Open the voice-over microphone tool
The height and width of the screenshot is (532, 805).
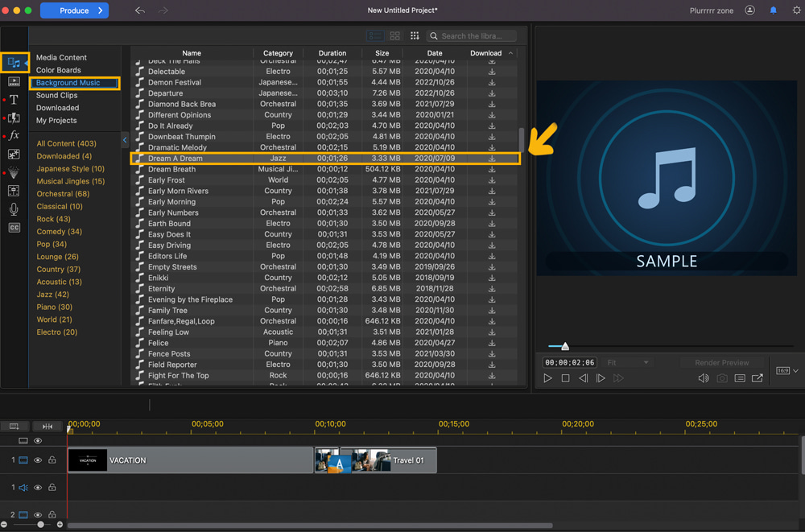click(14, 211)
